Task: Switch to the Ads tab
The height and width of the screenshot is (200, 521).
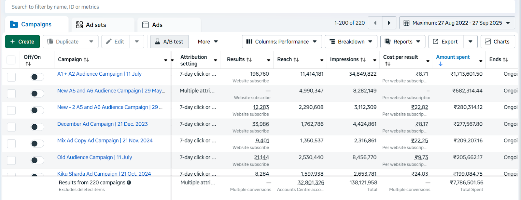Action: point(157,25)
